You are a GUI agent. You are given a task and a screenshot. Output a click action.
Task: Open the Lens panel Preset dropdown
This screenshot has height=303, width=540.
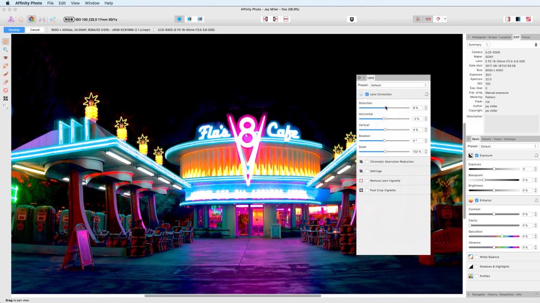tap(399, 85)
